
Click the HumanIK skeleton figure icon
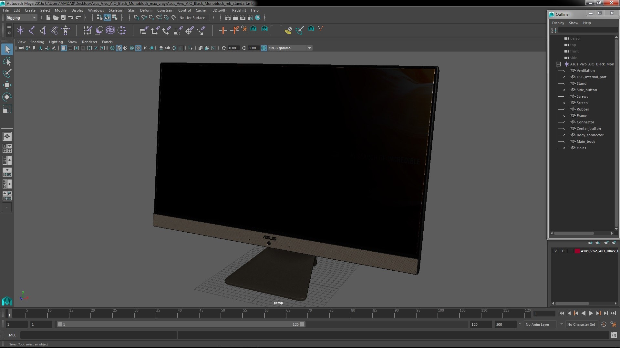[66, 30]
